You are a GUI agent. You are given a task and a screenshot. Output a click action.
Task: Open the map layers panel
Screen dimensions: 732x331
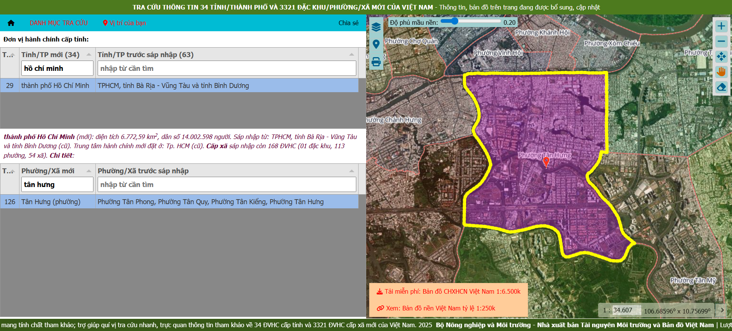(x=376, y=27)
